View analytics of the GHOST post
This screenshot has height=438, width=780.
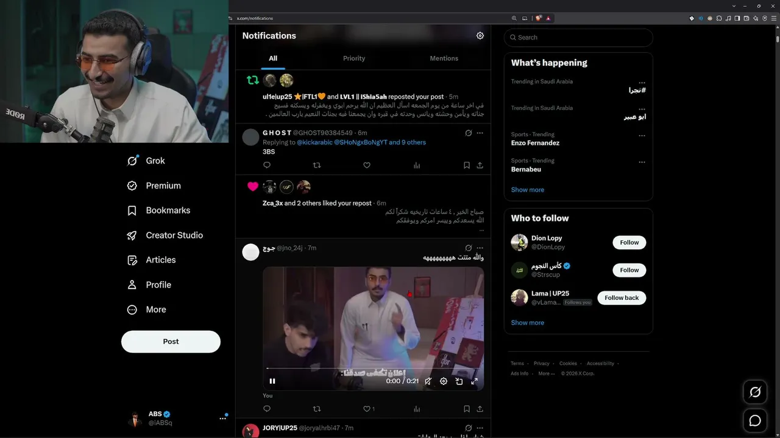tap(417, 165)
